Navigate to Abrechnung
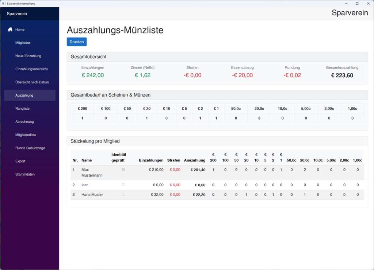This screenshot has height=270, width=374. [24, 122]
